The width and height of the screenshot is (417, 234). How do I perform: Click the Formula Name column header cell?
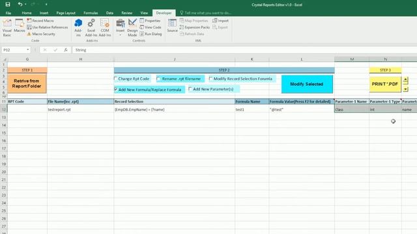[x=252, y=101]
